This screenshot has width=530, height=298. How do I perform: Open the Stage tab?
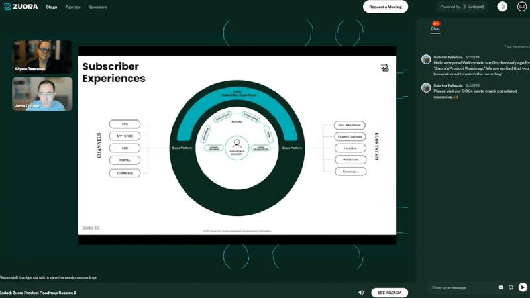[x=52, y=7]
